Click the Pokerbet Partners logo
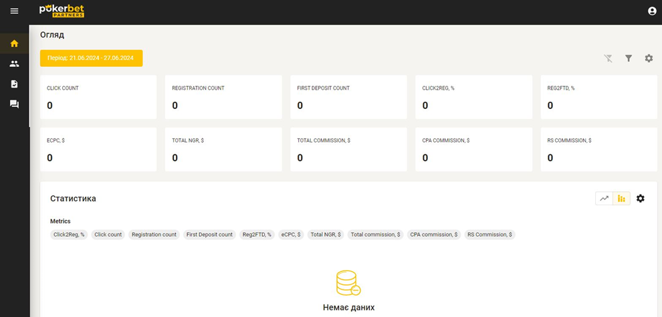The width and height of the screenshot is (662, 317). [62, 11]
